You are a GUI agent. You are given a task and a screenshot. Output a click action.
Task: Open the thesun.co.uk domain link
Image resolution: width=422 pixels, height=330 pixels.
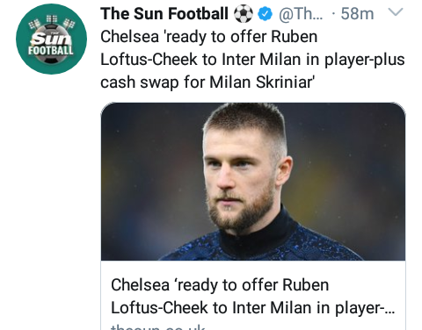[158, 326]
